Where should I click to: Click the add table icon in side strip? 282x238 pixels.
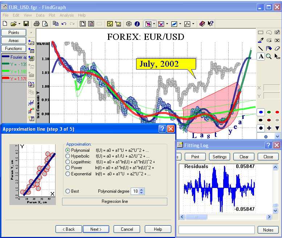tap(31, 51)
